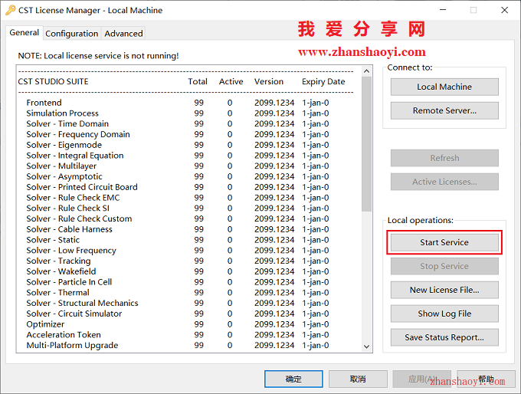Image resolution: width=521 pixels, height=394 pixels.
Task: Select Solver - Cable Harness row
Action: [178, 229]
